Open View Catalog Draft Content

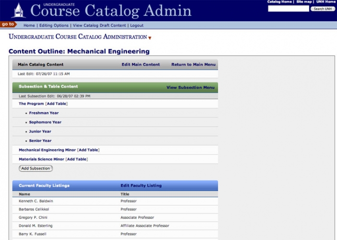click(x=99, y=25)
